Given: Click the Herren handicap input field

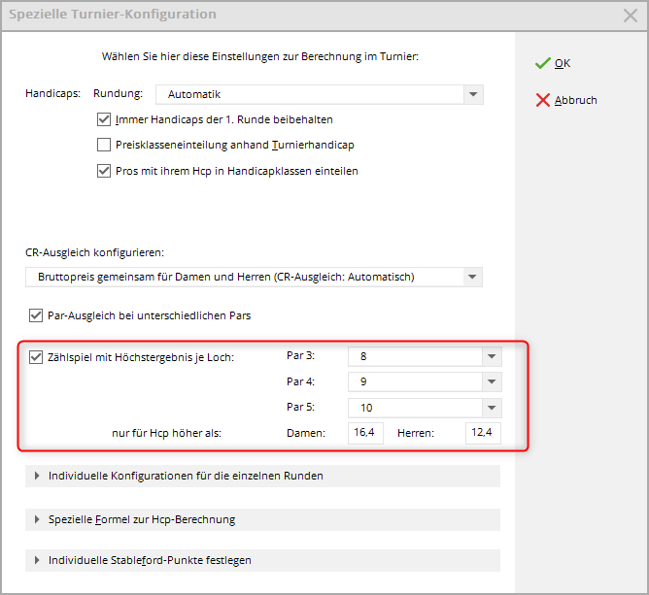Looking at the screenshot, I should tap(483, 433).
